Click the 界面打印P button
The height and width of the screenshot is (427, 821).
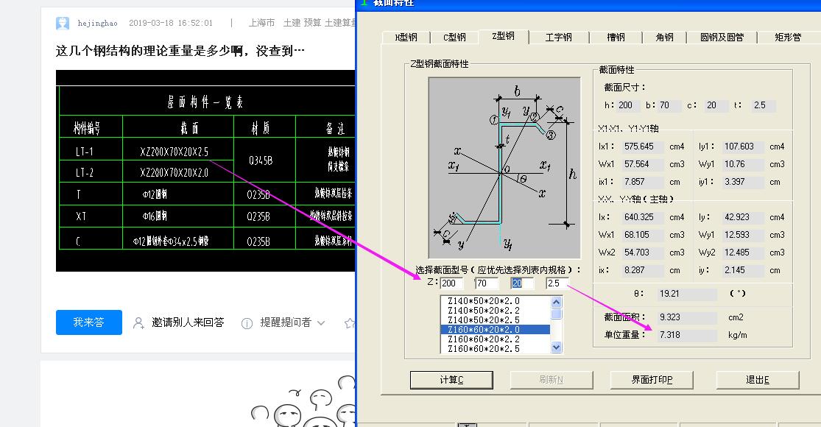coord(652,380)
